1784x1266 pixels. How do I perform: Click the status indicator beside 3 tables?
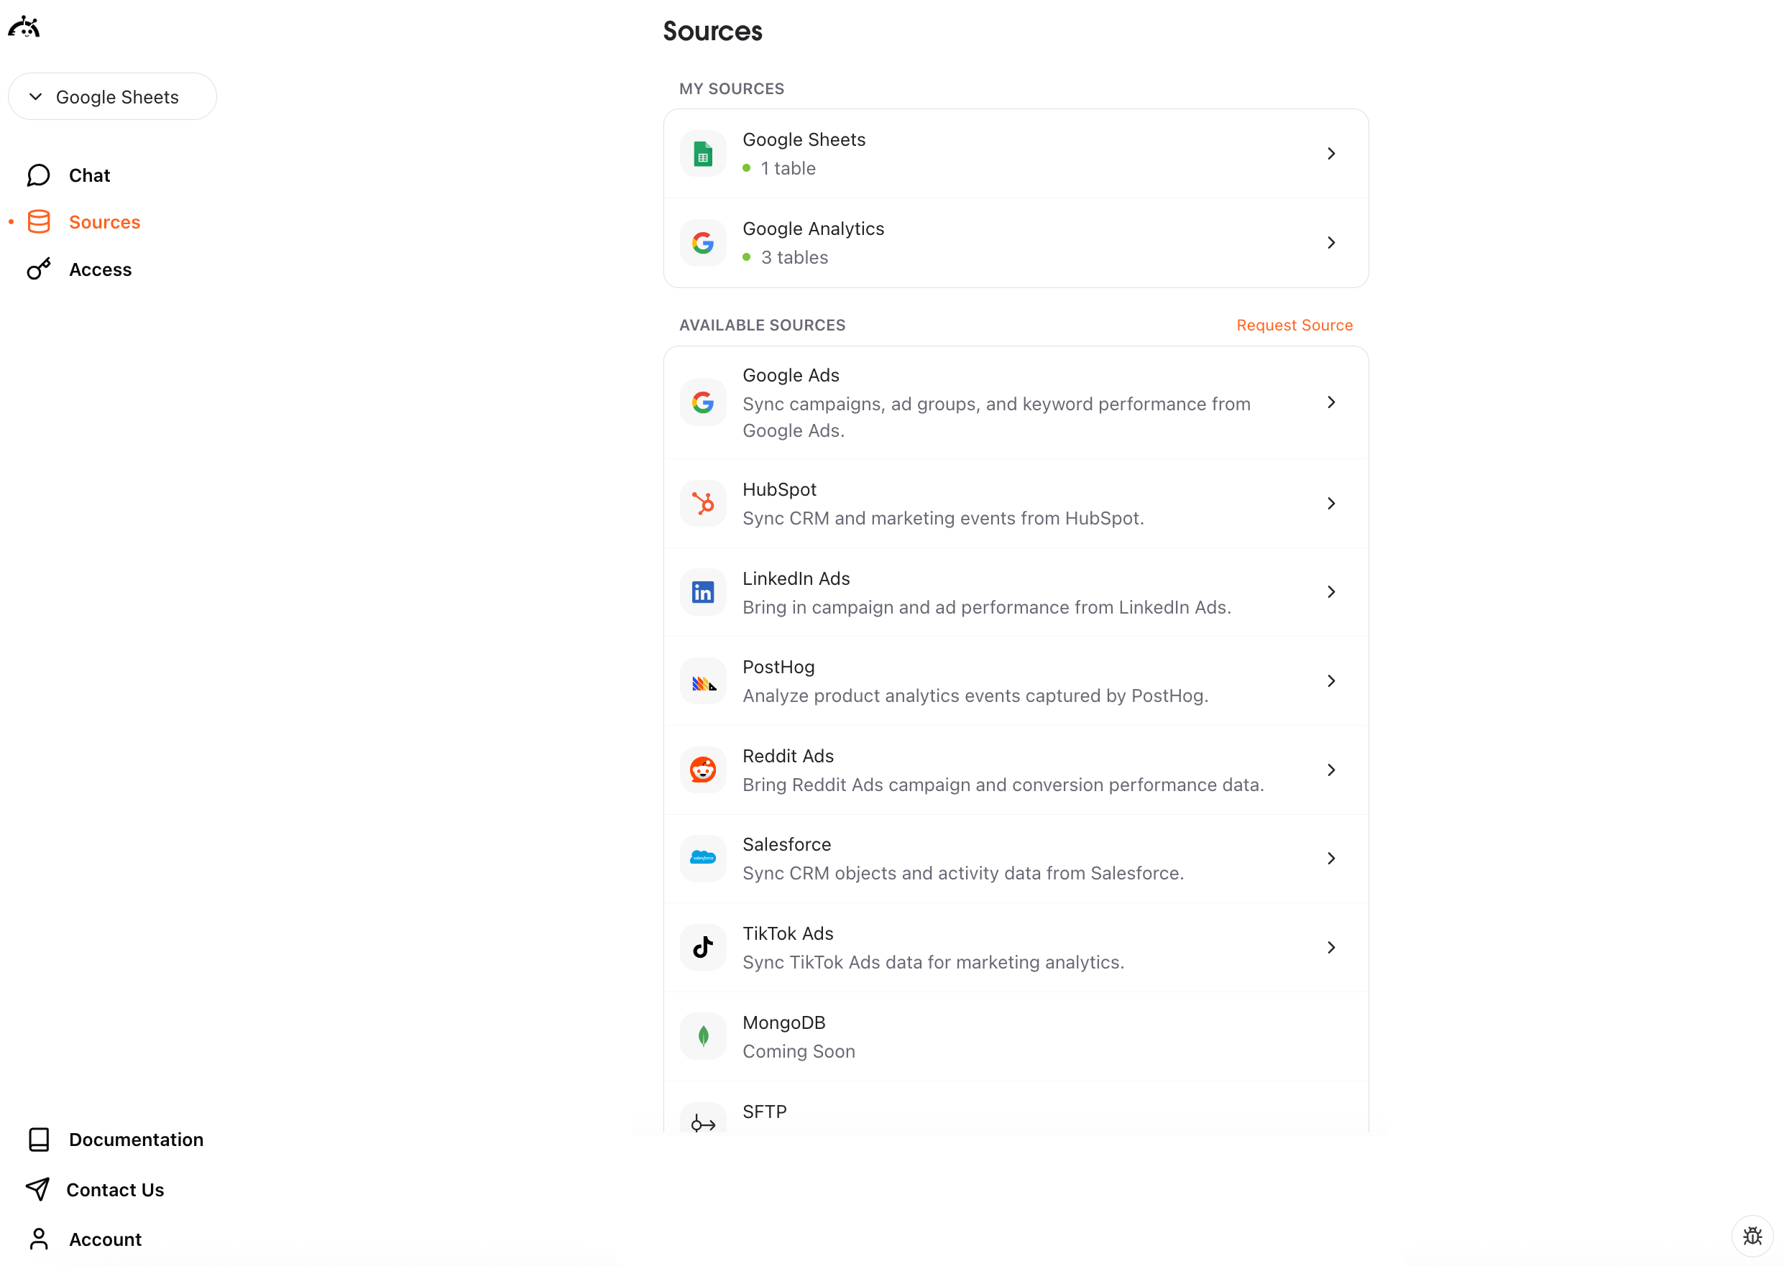coord(746,257)
